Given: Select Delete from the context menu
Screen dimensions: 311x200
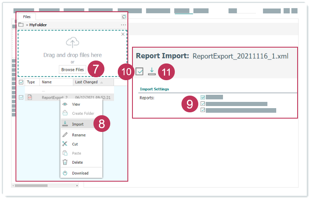Looking at the screenshot, I should (x=77, y=162).
